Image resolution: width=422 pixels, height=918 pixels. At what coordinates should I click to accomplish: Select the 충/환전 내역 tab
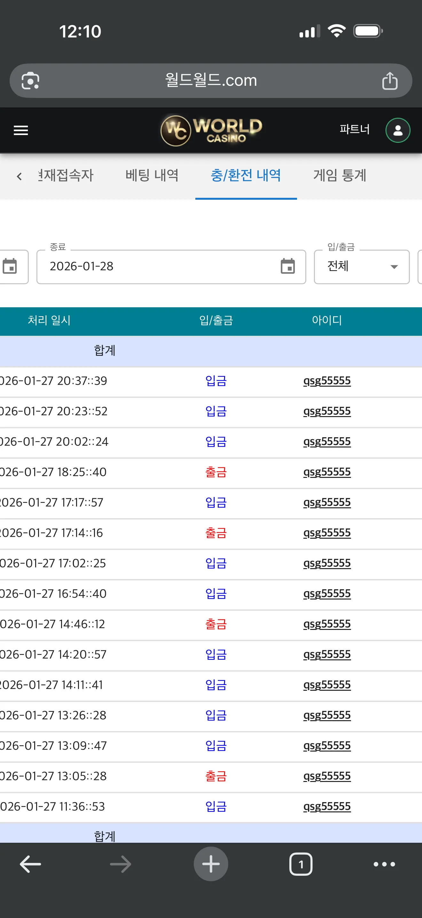(246, 175)
